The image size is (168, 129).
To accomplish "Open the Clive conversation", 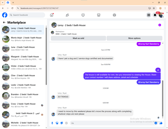I will coord(23,77).
